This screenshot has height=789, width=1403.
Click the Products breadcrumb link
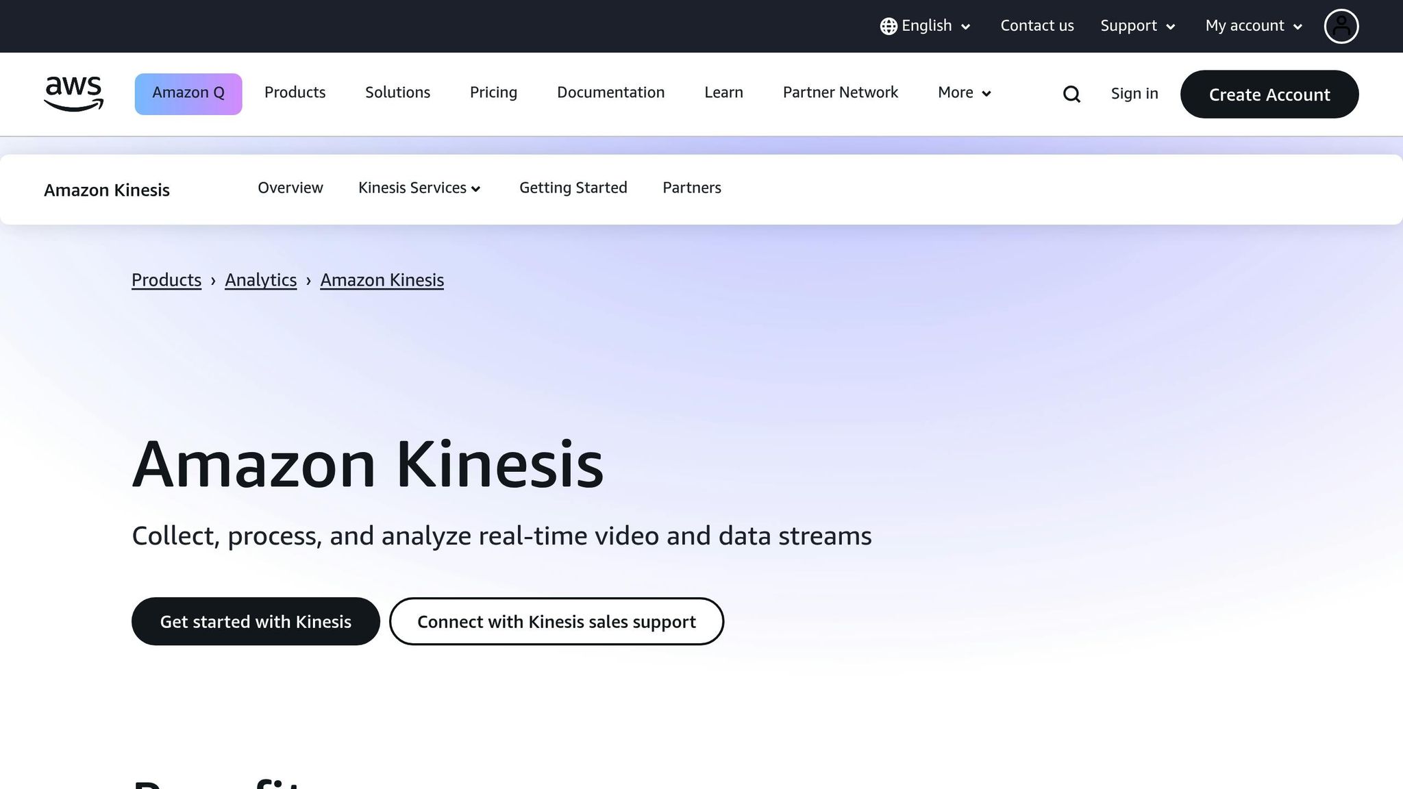(x=166, y=280)
